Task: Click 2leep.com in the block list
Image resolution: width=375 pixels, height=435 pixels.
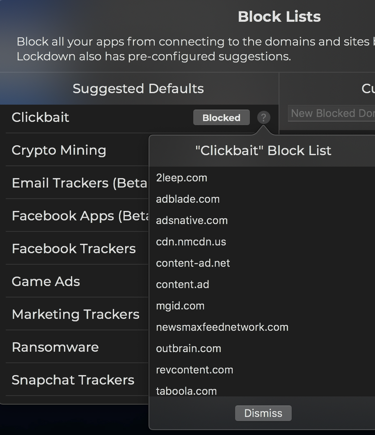Action: tap(181, 178)
